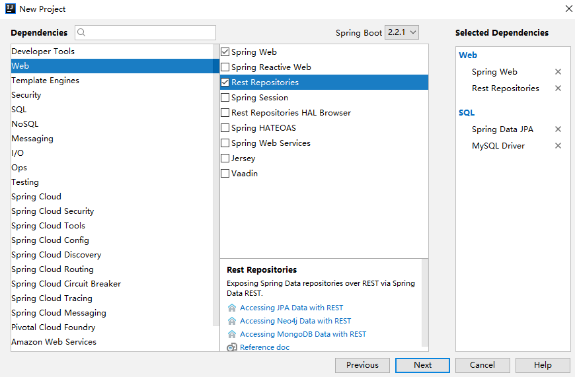Click the description panel vertical scrollbar

[x=424, y=291]
